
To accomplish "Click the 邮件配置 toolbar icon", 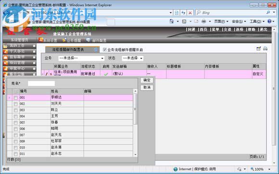I will (x=88, y=40).
